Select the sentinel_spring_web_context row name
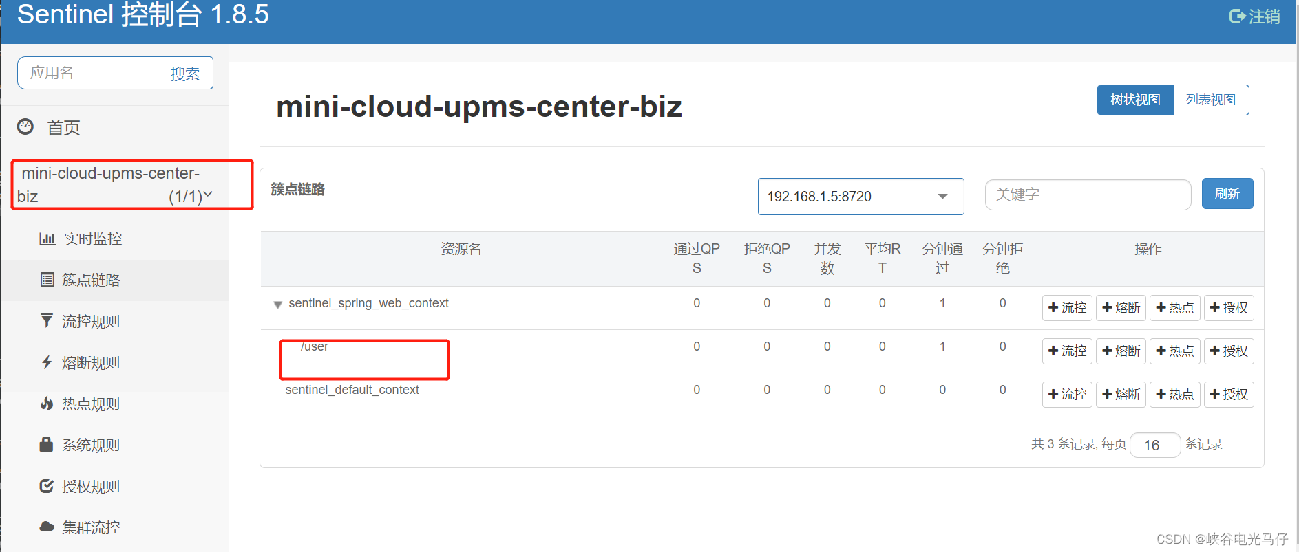 (368, 303)
